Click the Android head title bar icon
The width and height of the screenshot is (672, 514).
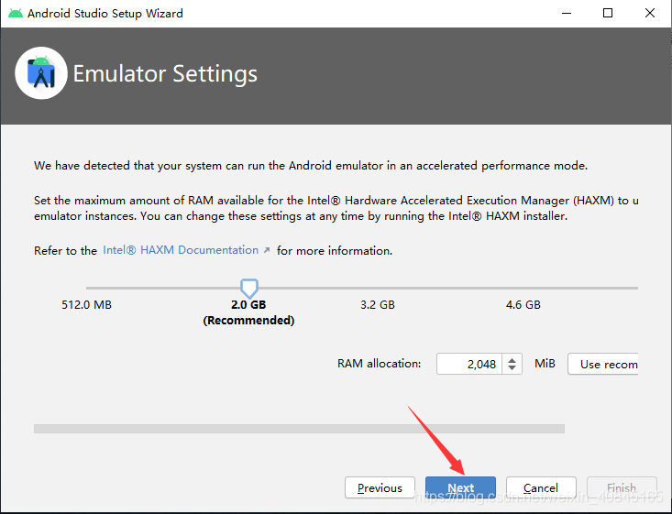point(16,13)
